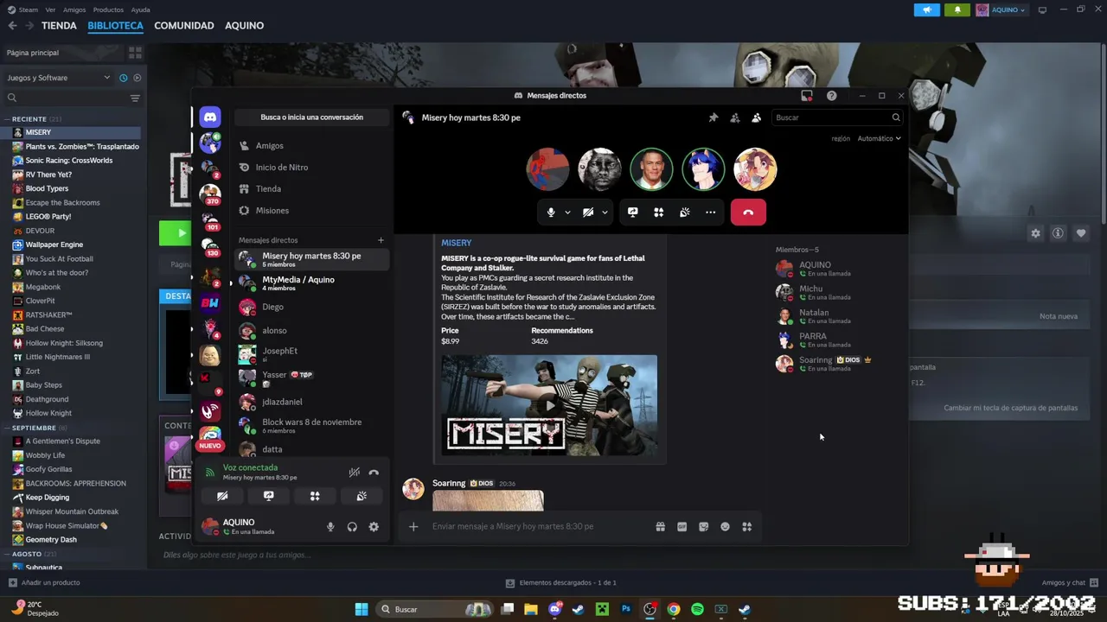The width and height of the screenshot is (1107, 622).
Task: Deafen headphones next to AQUINO user
Action: 352,527
